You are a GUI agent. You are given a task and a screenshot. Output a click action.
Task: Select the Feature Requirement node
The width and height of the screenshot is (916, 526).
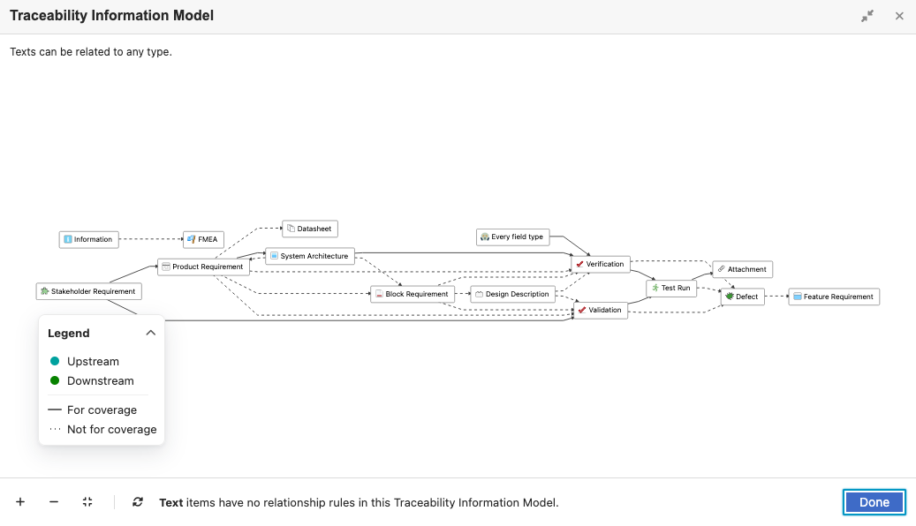point(834,297)
